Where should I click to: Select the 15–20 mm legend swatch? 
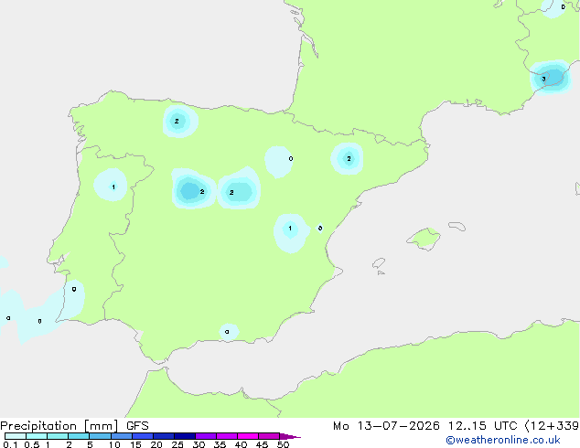coord(143,436)
